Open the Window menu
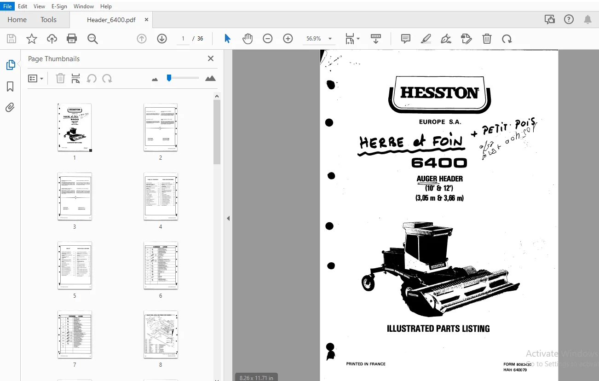 click(84, 6)
